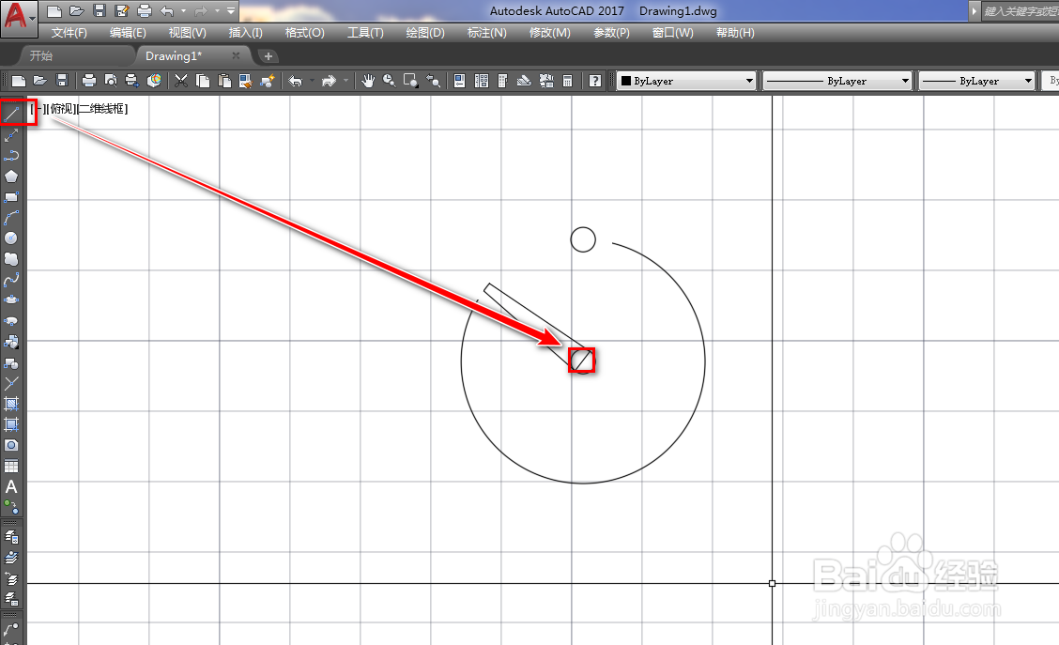Open the 编辑(E) menu

click(128, 33)
